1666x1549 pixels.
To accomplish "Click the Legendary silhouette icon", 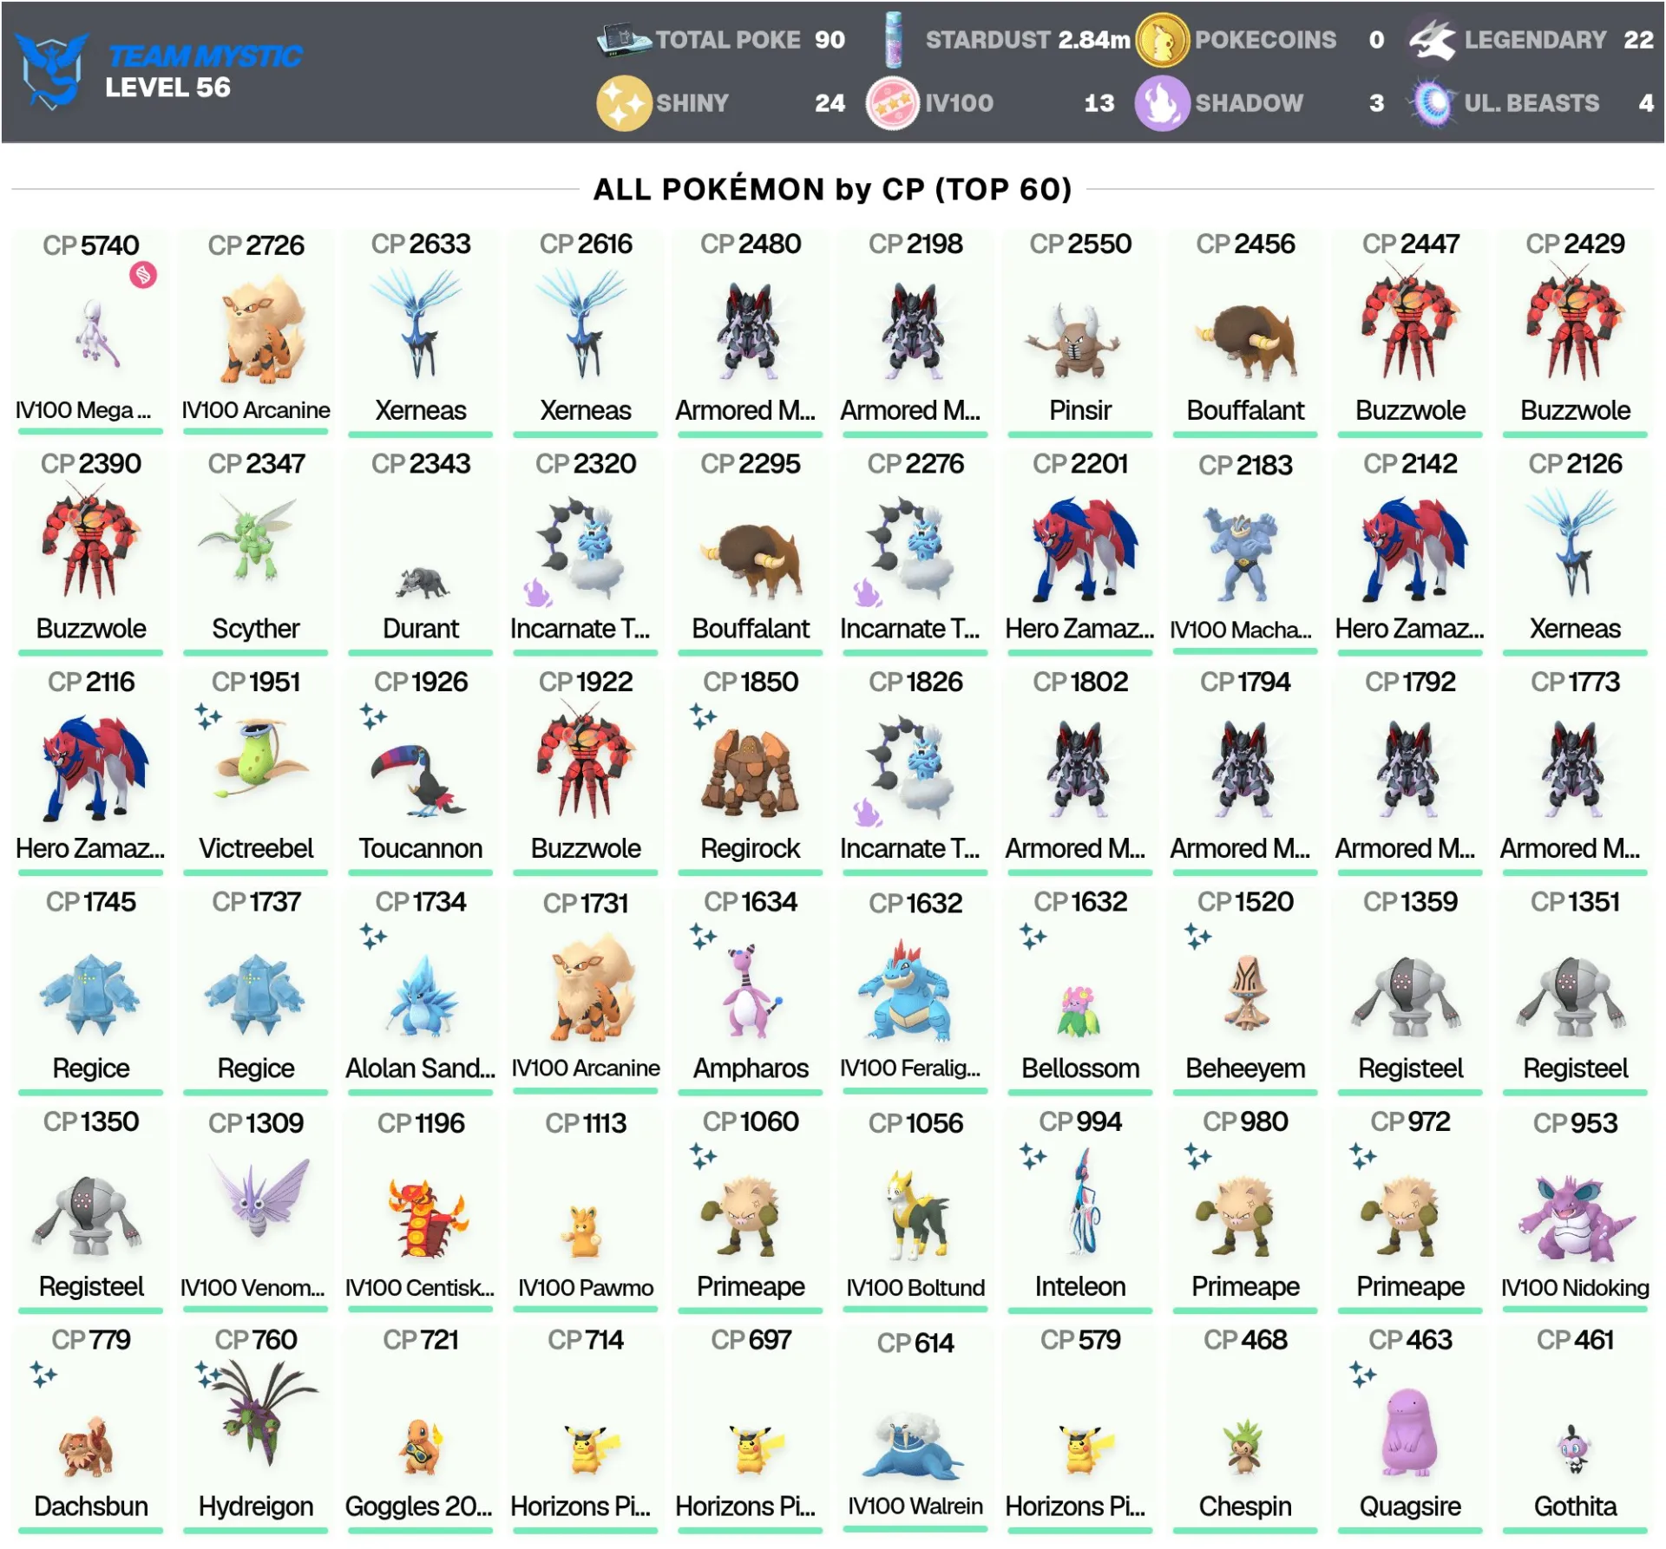I will (1432, 40).
